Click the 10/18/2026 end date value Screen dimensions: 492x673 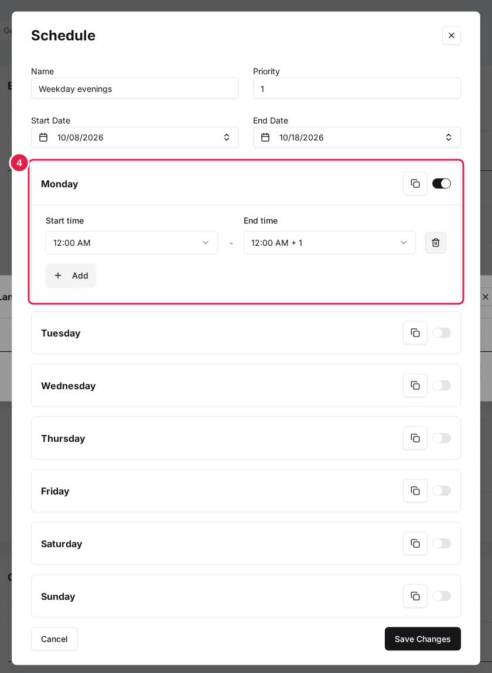click(302, 138)
